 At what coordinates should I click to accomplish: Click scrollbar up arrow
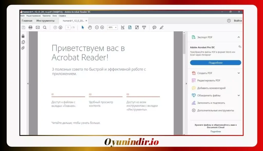[184, 33]
